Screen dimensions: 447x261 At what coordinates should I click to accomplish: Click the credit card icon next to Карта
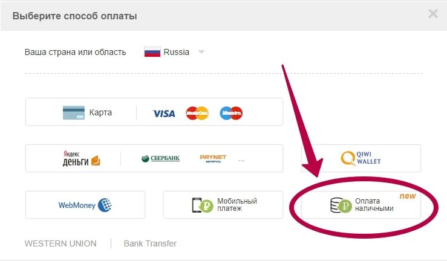click(x=74, y=112)
